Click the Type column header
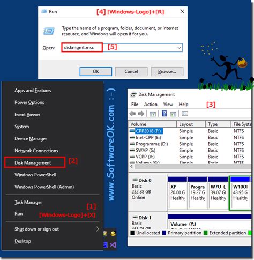 [218, 124]
